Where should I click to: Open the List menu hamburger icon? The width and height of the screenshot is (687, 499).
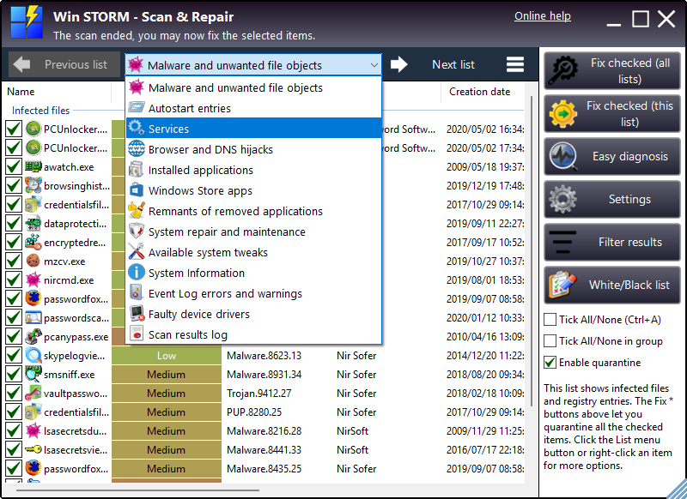515,64
